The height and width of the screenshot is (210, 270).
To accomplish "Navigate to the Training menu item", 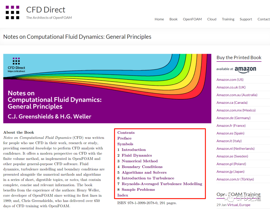I will tap(228, 19).
